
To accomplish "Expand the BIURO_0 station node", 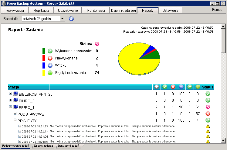I will 11,100.
